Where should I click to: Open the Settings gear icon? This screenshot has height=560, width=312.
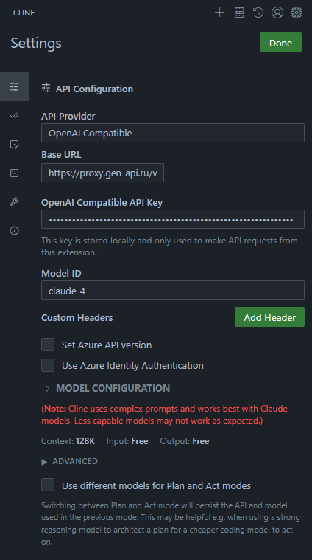[x=297, y=13]
